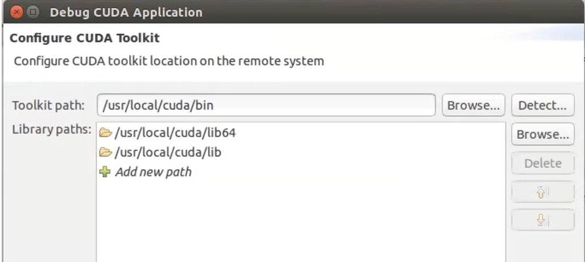Click the Delete button
Screen dimensions: 585x262
click(x=542, y=163)
